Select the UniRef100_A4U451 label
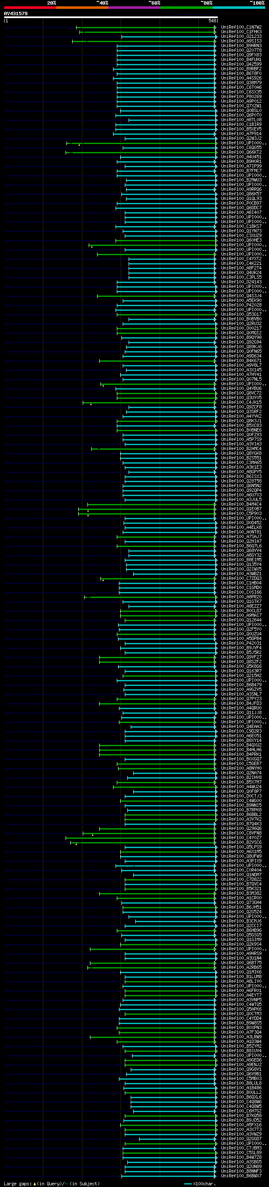The height and width of the screenshot is (1187, 269). [241, 157]
